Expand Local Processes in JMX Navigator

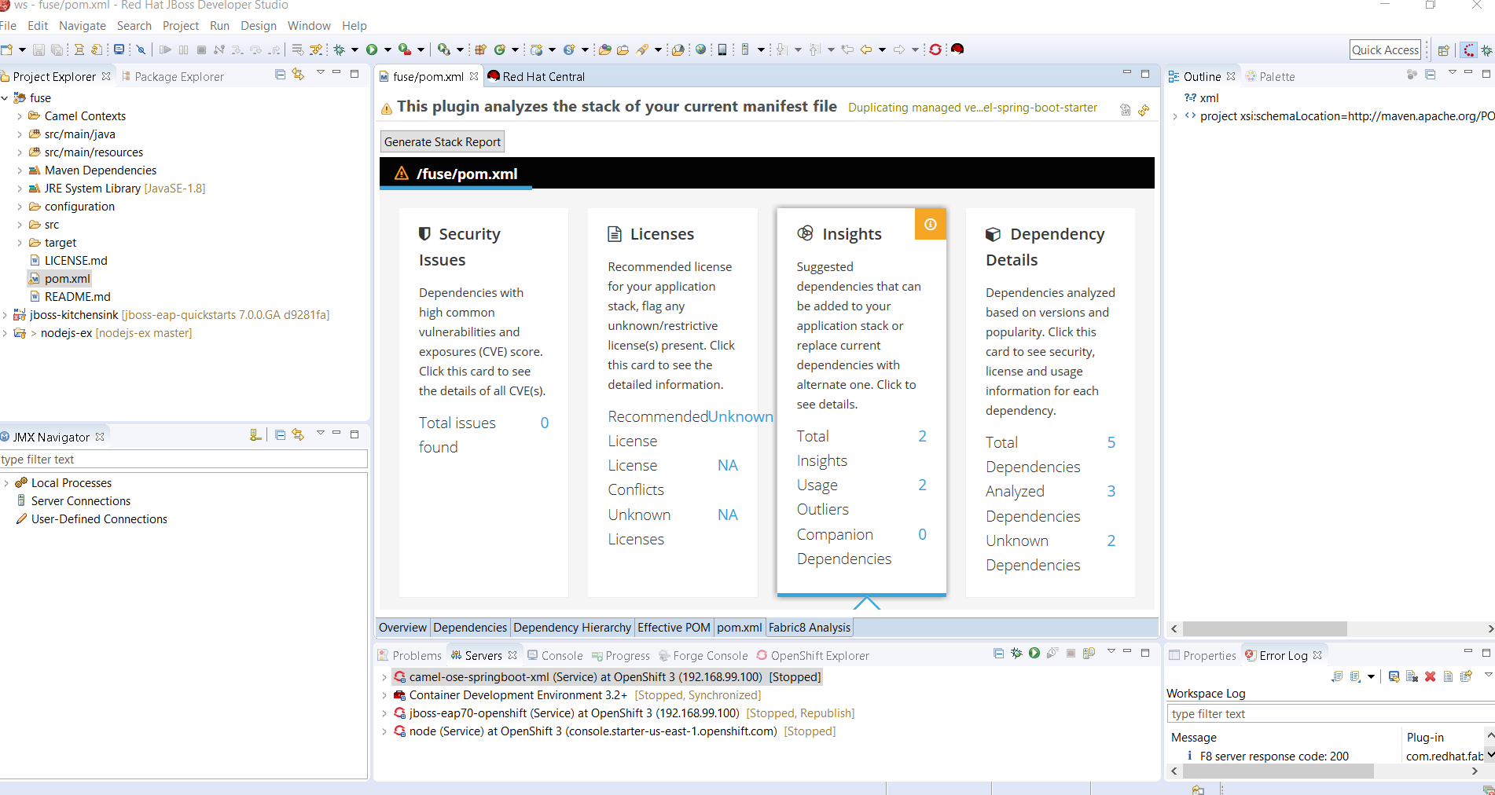[x=6, y=483]
